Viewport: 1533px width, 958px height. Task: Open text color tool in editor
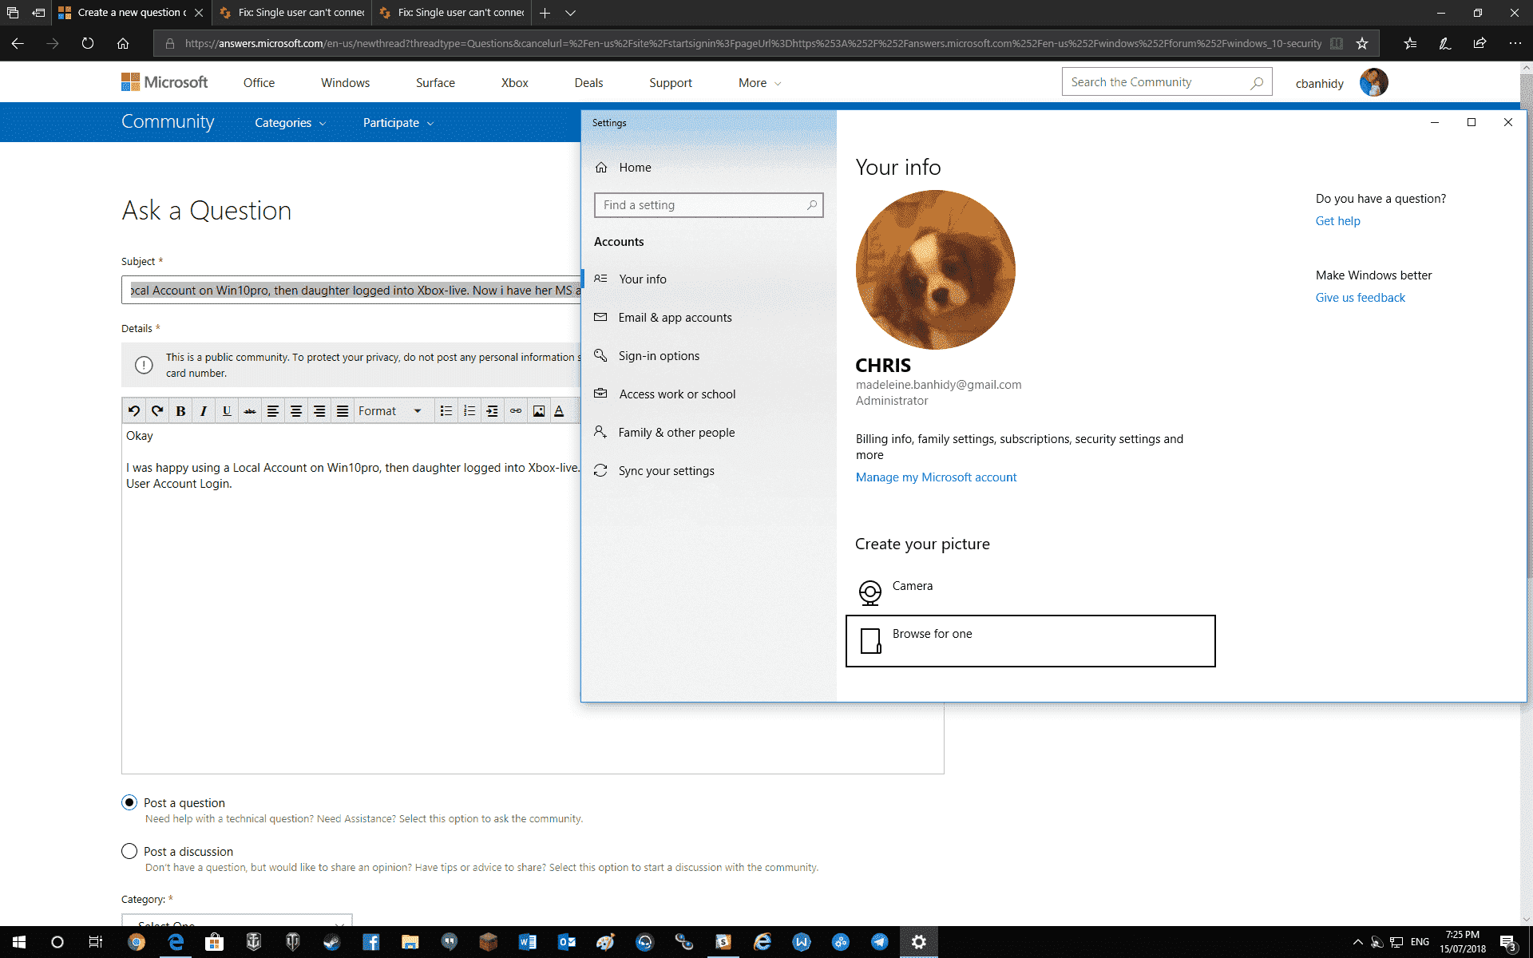tap(560, 411)
